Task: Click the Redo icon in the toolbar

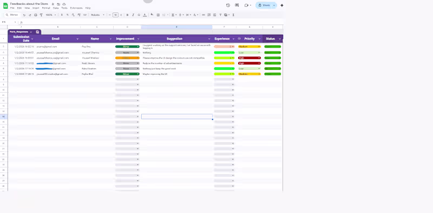Action: click(x=30, y=15)
